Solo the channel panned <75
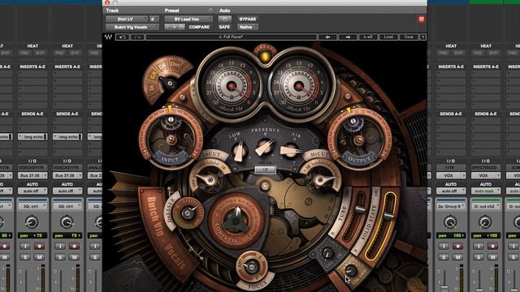The height and width of the screenshot is (292, 520). 25,257
